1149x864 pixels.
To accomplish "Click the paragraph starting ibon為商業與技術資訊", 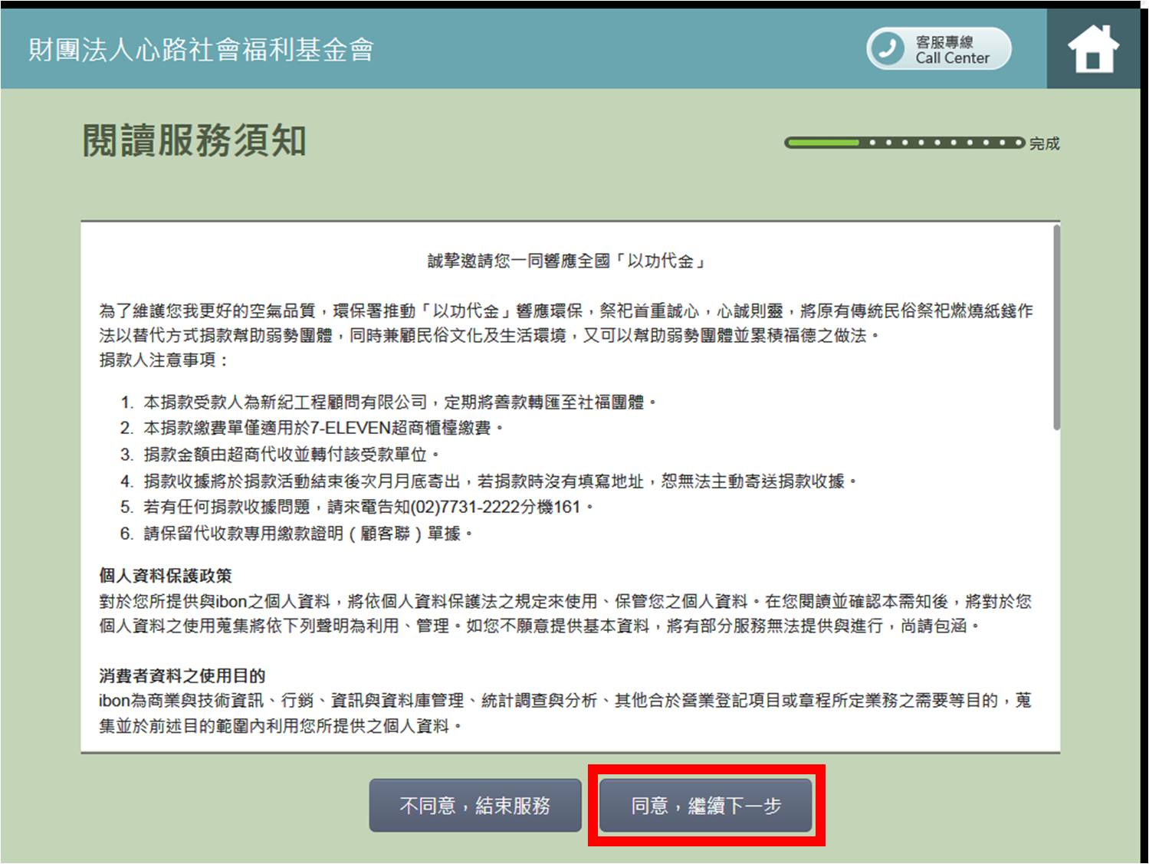I will point(566,713).
